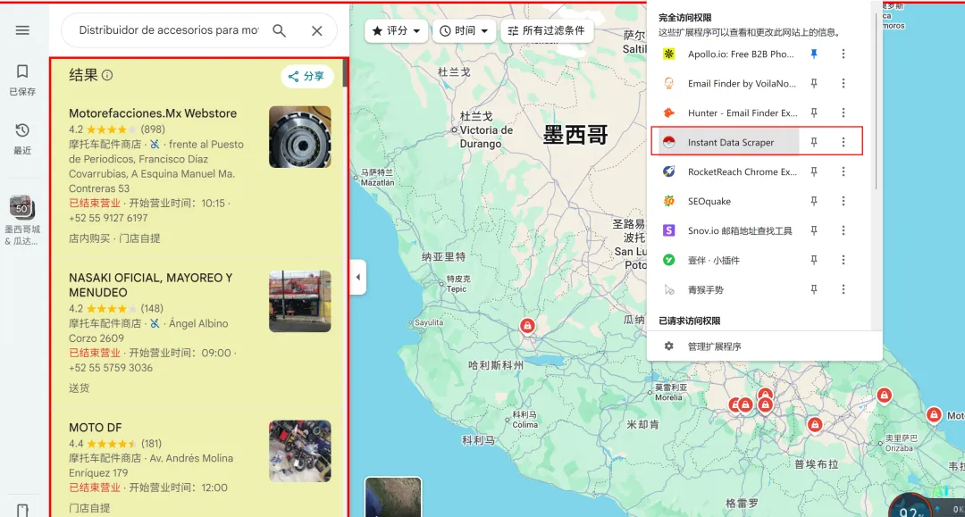965x517 pixels.
Task: Open the Motorefacciones.Mx Webstore result
Action: click(x=153, y=113)
